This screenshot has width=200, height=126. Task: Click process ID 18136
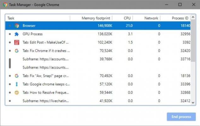coord(185,76)
